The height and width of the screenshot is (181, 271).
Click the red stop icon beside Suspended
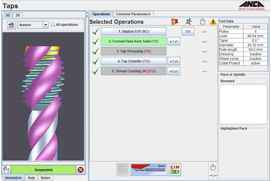[x=81, y=170]
